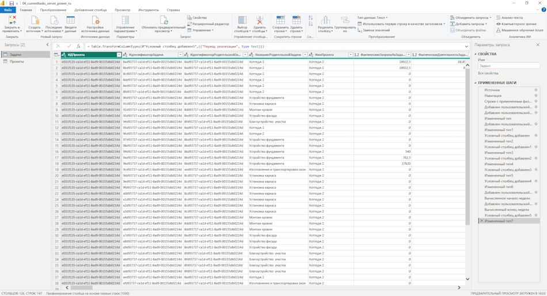Click the Группировать по icon

click(x=345, y=20)
